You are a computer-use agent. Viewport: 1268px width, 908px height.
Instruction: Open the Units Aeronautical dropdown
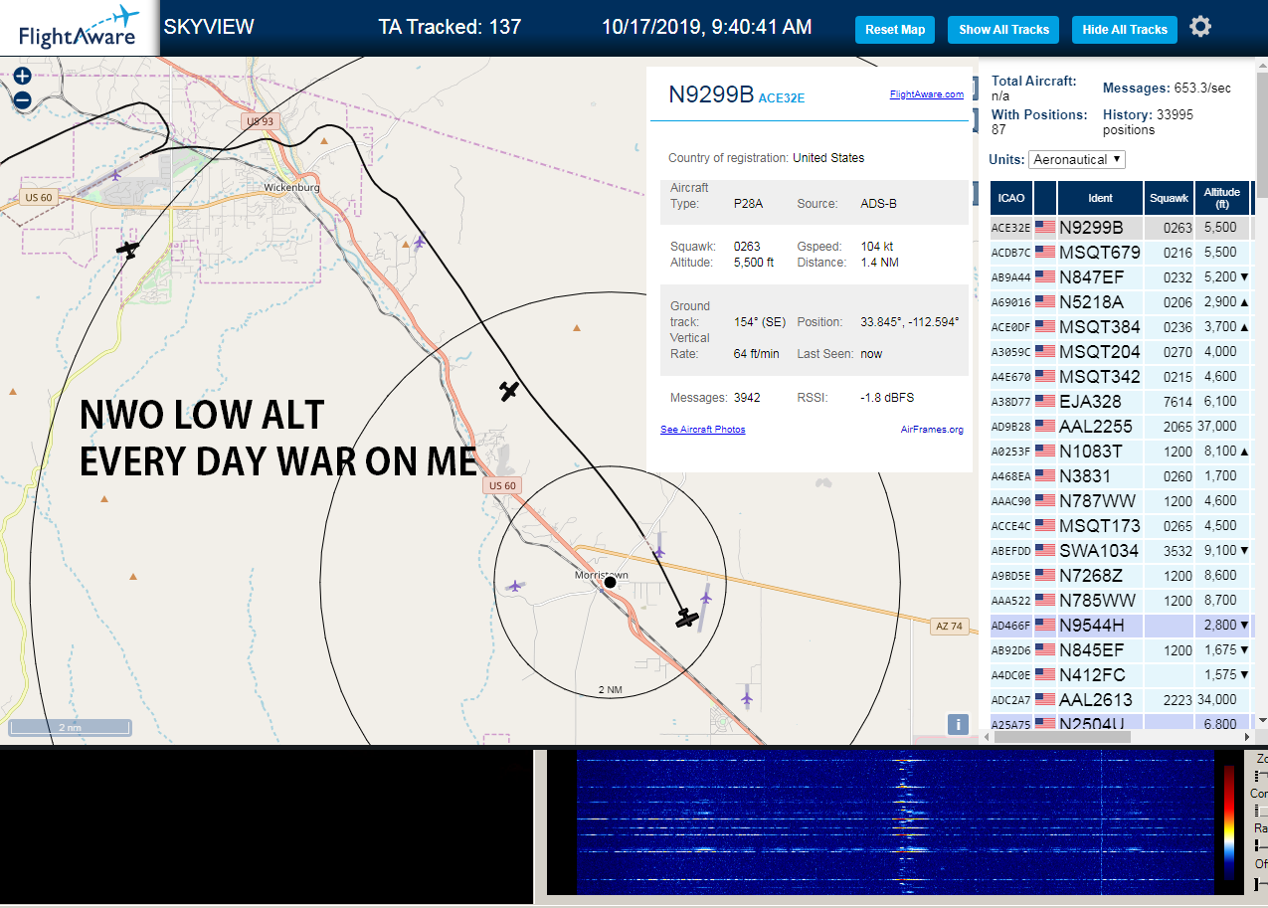[x=1078, y=159]
